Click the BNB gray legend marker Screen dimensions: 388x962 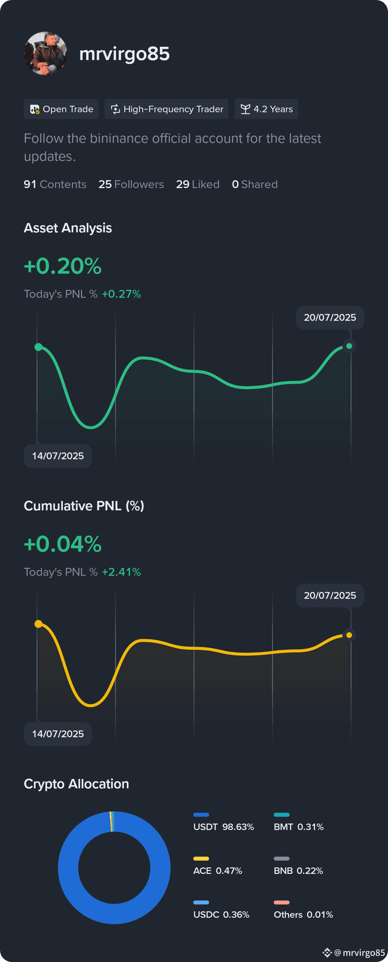coord(282,858)
